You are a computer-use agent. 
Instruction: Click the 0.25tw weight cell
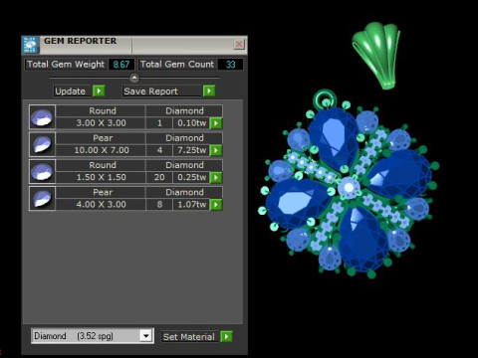click(192, 177)
